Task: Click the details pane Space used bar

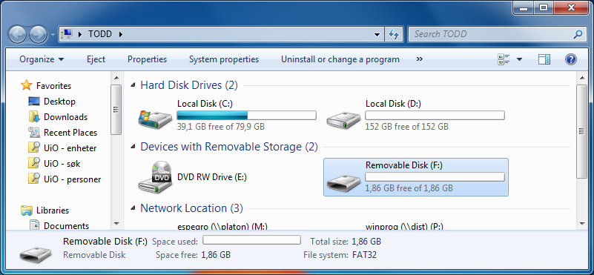Action: 252,239
